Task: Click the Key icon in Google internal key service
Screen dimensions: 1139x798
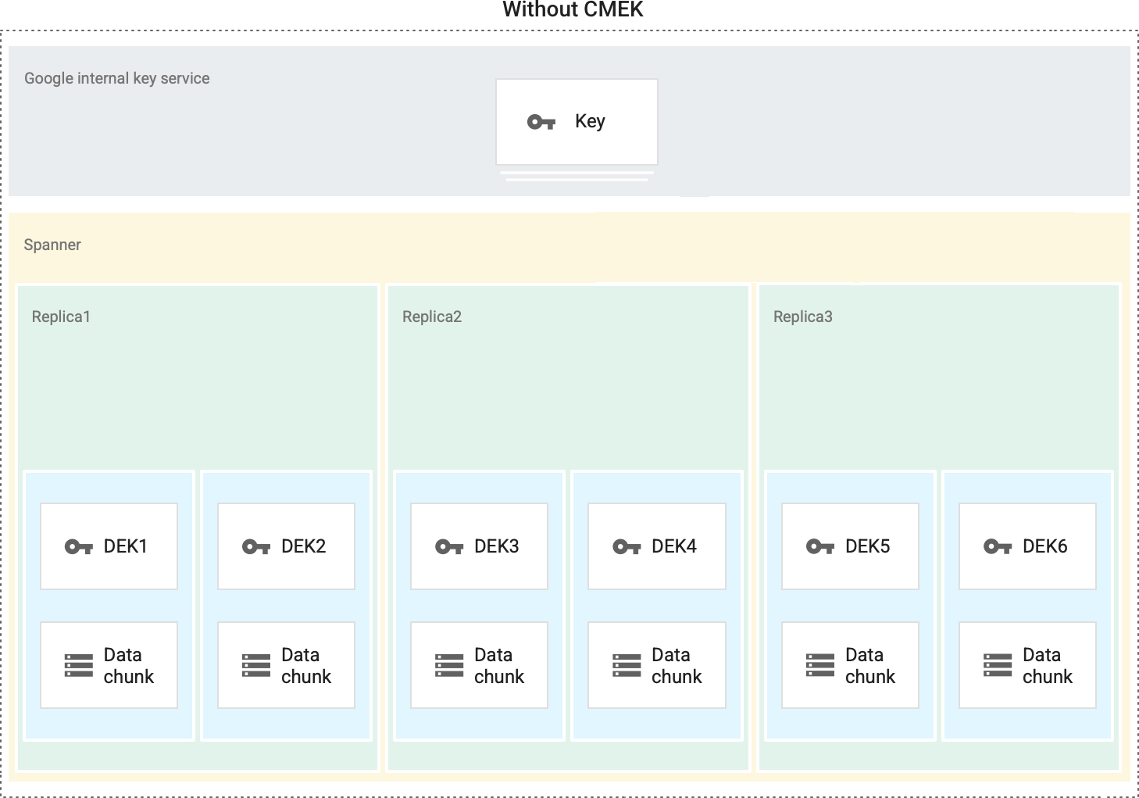Action: 541,121
